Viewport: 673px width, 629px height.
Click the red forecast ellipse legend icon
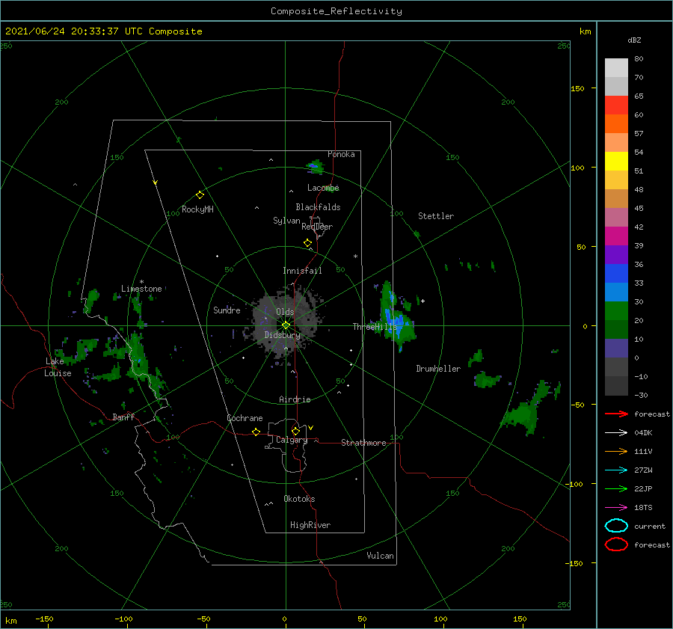(x=616, y=544)
